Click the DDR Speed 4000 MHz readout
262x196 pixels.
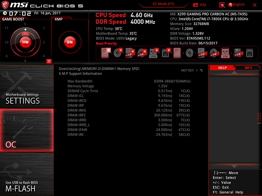pyautogui.click(x=125, y=22)
